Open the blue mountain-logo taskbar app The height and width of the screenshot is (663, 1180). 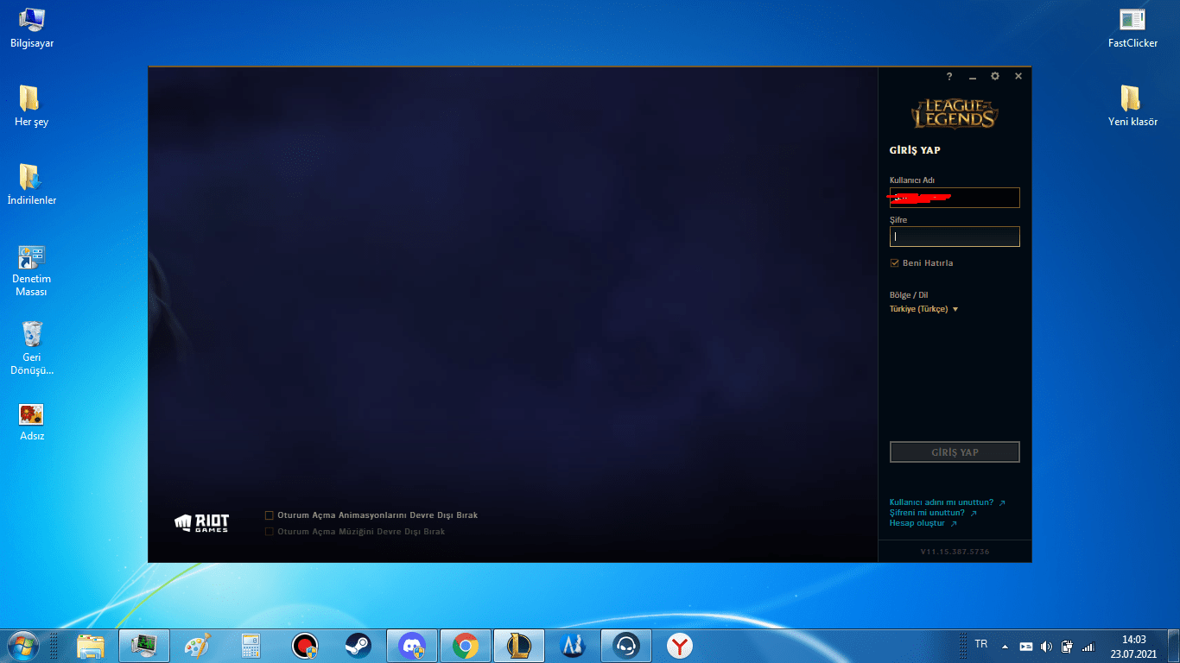pos(573,646)
